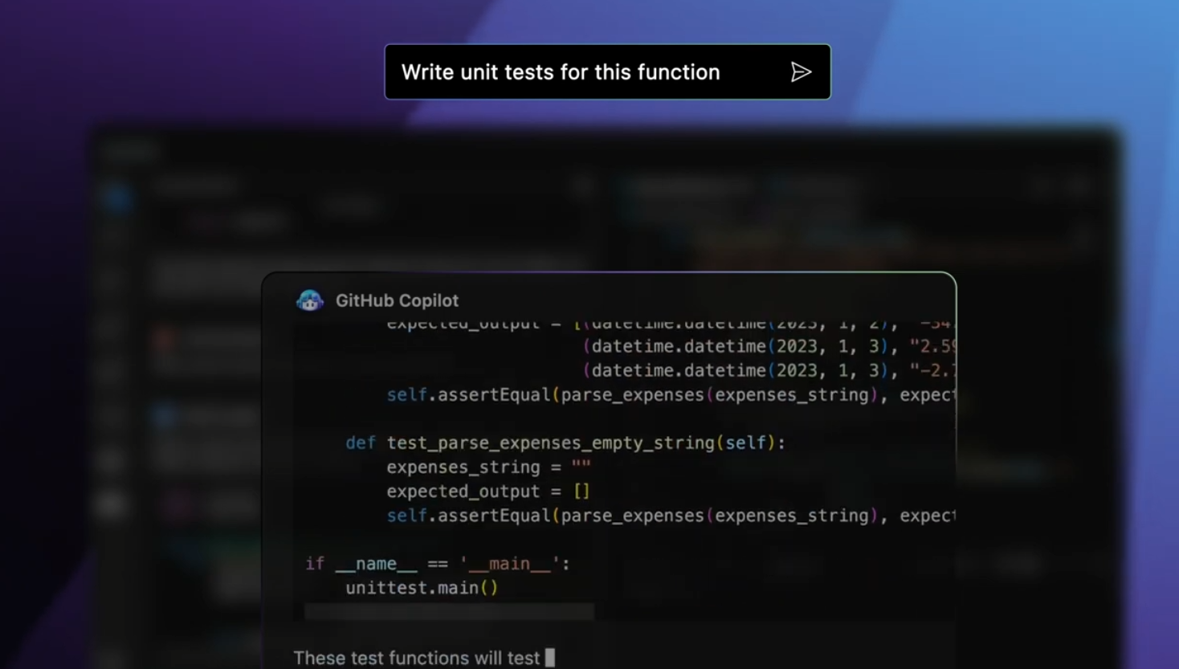Click the '__main__' string literal

509,564
